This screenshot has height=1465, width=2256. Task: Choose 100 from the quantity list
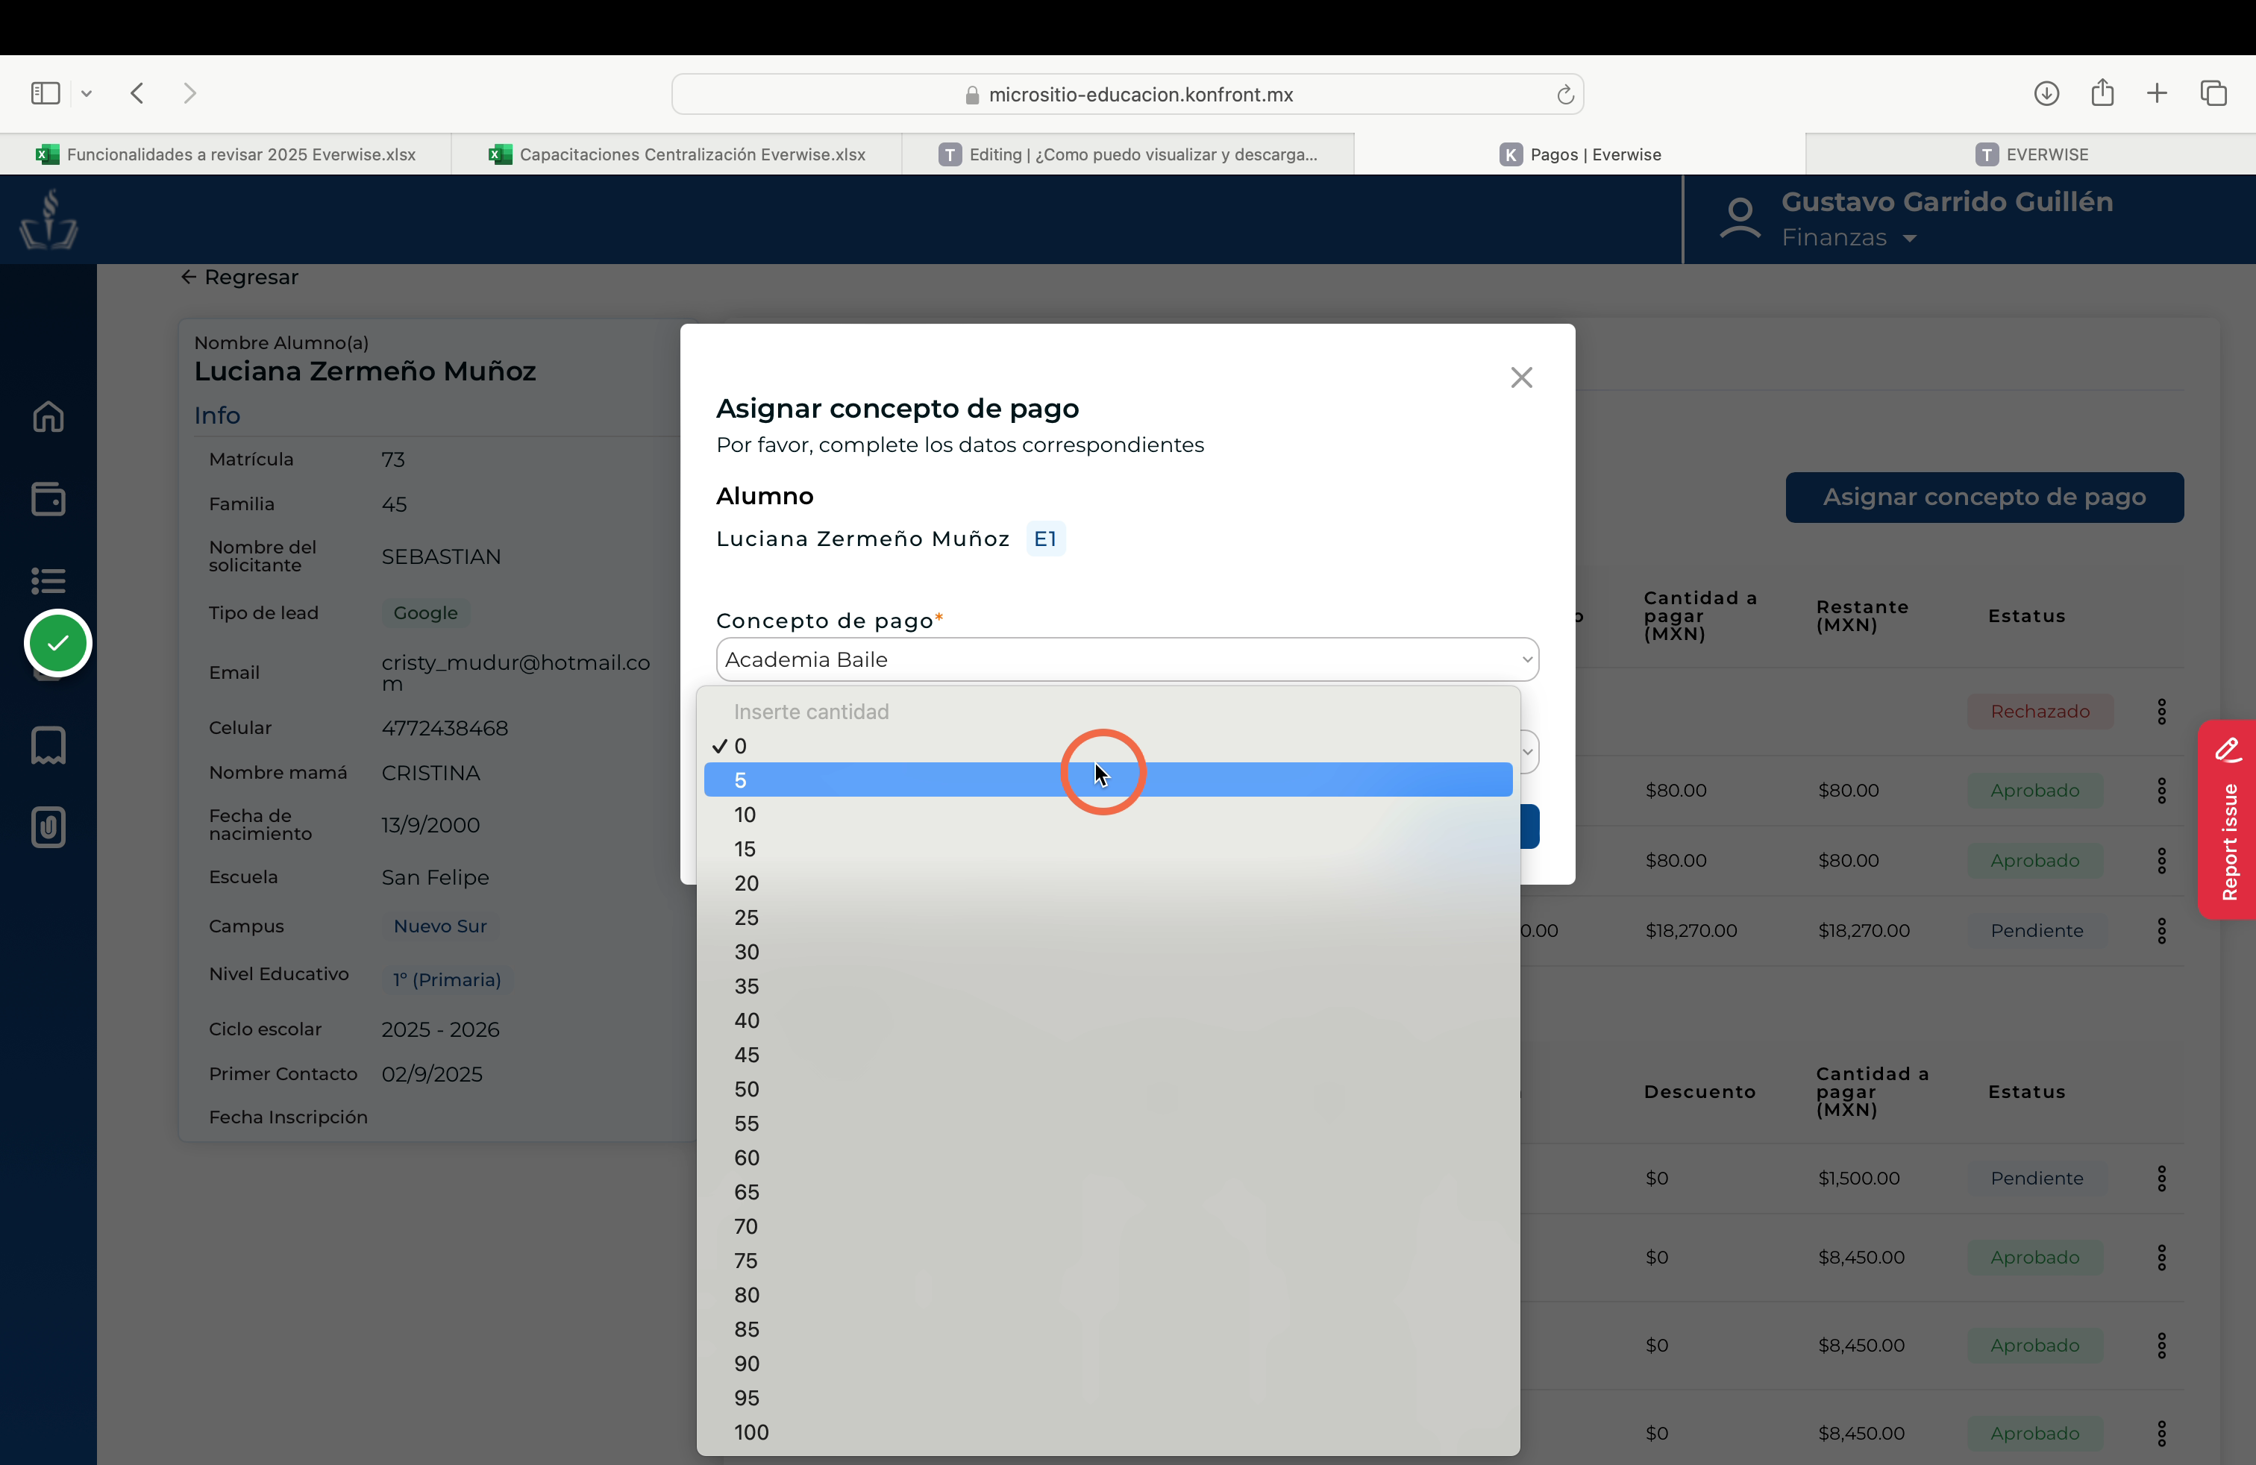point(1108,1432)
